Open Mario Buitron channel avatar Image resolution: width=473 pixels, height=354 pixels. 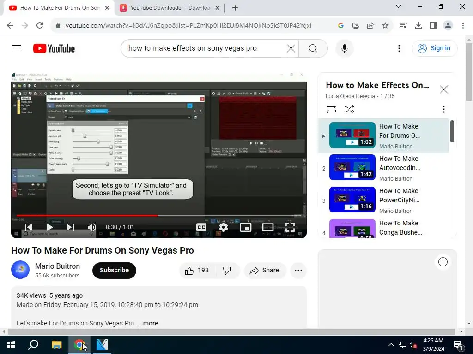20,270
